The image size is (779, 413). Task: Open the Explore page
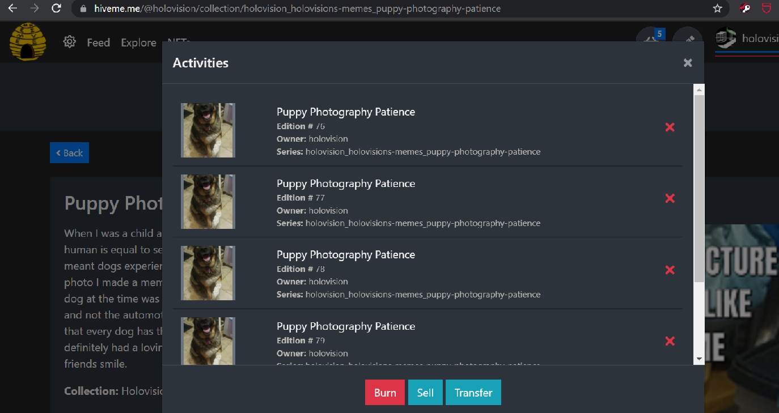coord(138,42)
